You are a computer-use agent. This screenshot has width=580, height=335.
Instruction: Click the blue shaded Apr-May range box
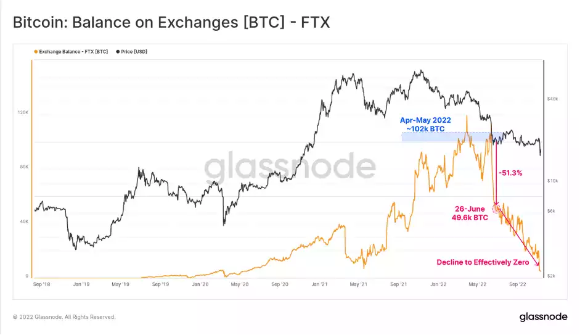[452, 137]
